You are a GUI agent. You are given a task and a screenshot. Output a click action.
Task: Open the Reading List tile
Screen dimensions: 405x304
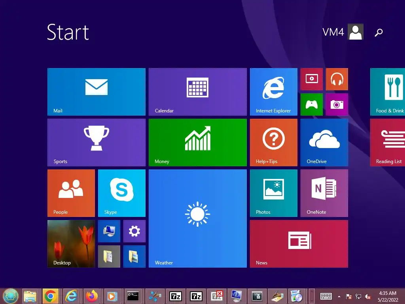click(x=388, y=142)
